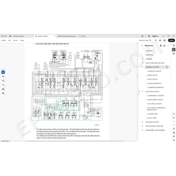Image resolution: width=176 pixels, height=176 pixels.
Task: Jump to FOREWORD bookmark
Action: (149, 55)
